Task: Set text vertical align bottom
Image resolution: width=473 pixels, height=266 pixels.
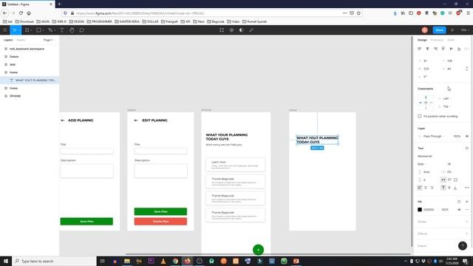Action: tap(455, 188)
